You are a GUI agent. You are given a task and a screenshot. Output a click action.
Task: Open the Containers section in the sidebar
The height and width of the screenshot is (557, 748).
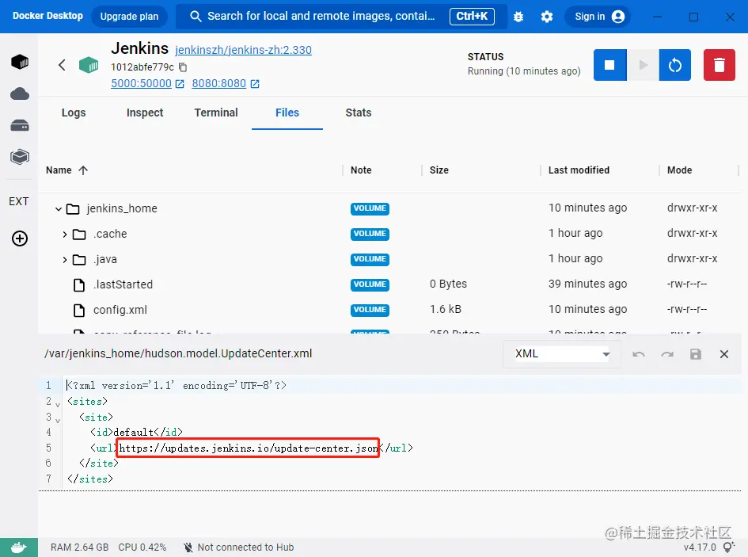coord(20,62)
